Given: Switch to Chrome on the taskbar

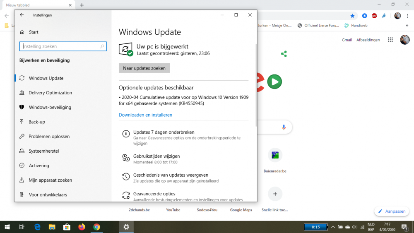Looking at the screenshot, I should 96,227.
